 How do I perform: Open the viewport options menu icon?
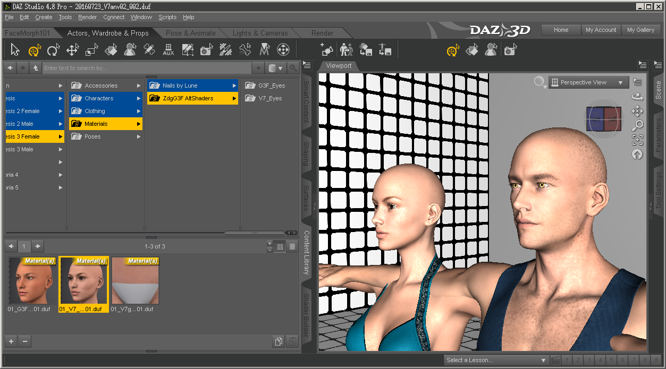tap(637, 82)
